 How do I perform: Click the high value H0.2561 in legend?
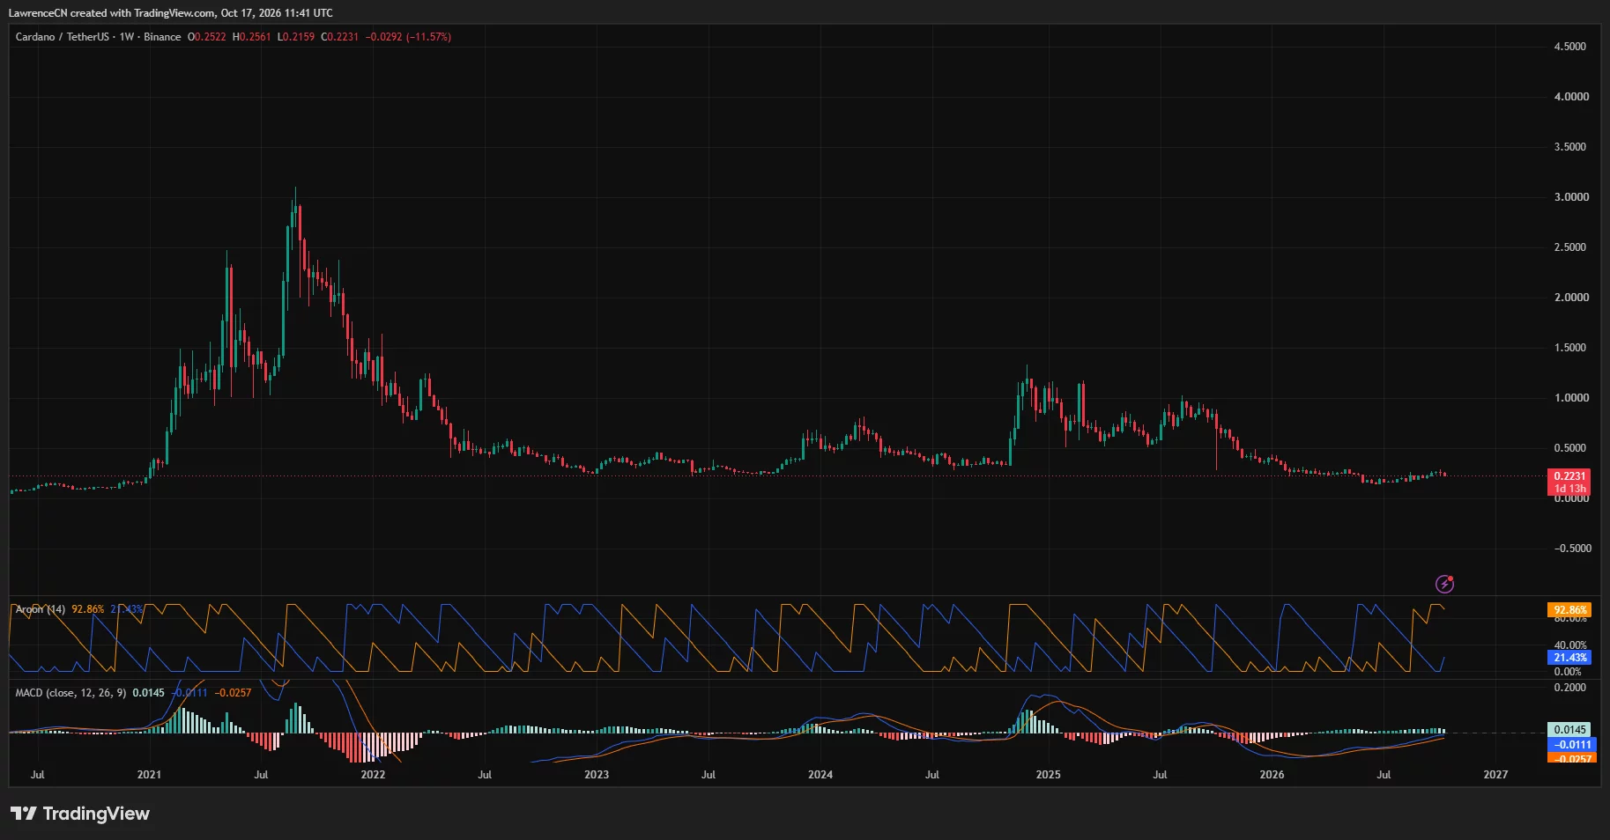(x=252, y=37)
